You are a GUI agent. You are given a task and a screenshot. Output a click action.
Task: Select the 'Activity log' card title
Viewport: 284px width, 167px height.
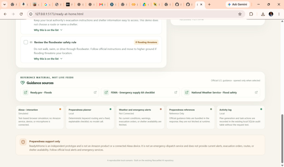point(226,110)
